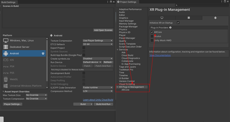
Task: Toggle Initialize XR on Startup checkbox
Action: point(178,23)
